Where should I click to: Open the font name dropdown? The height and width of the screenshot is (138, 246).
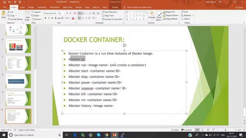pos(57,13)
